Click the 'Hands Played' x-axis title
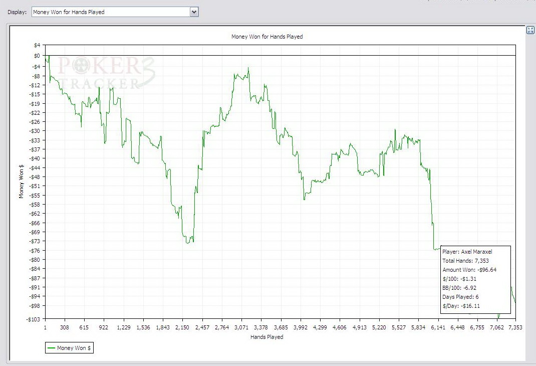This screenshot has width=536, height=366. pos(266,337)
